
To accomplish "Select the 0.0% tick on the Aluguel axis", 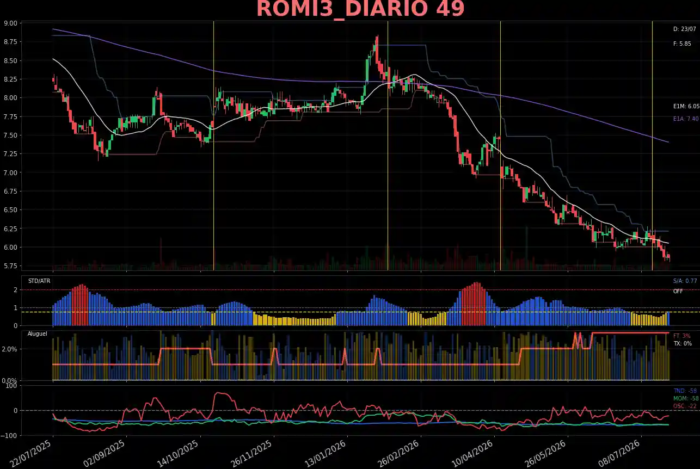I will pyautogui.click(x=10, y=380).
